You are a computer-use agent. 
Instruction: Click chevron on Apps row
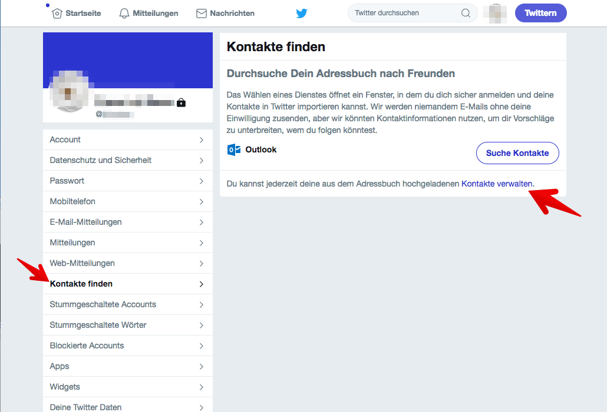click(x=202, y=367)
